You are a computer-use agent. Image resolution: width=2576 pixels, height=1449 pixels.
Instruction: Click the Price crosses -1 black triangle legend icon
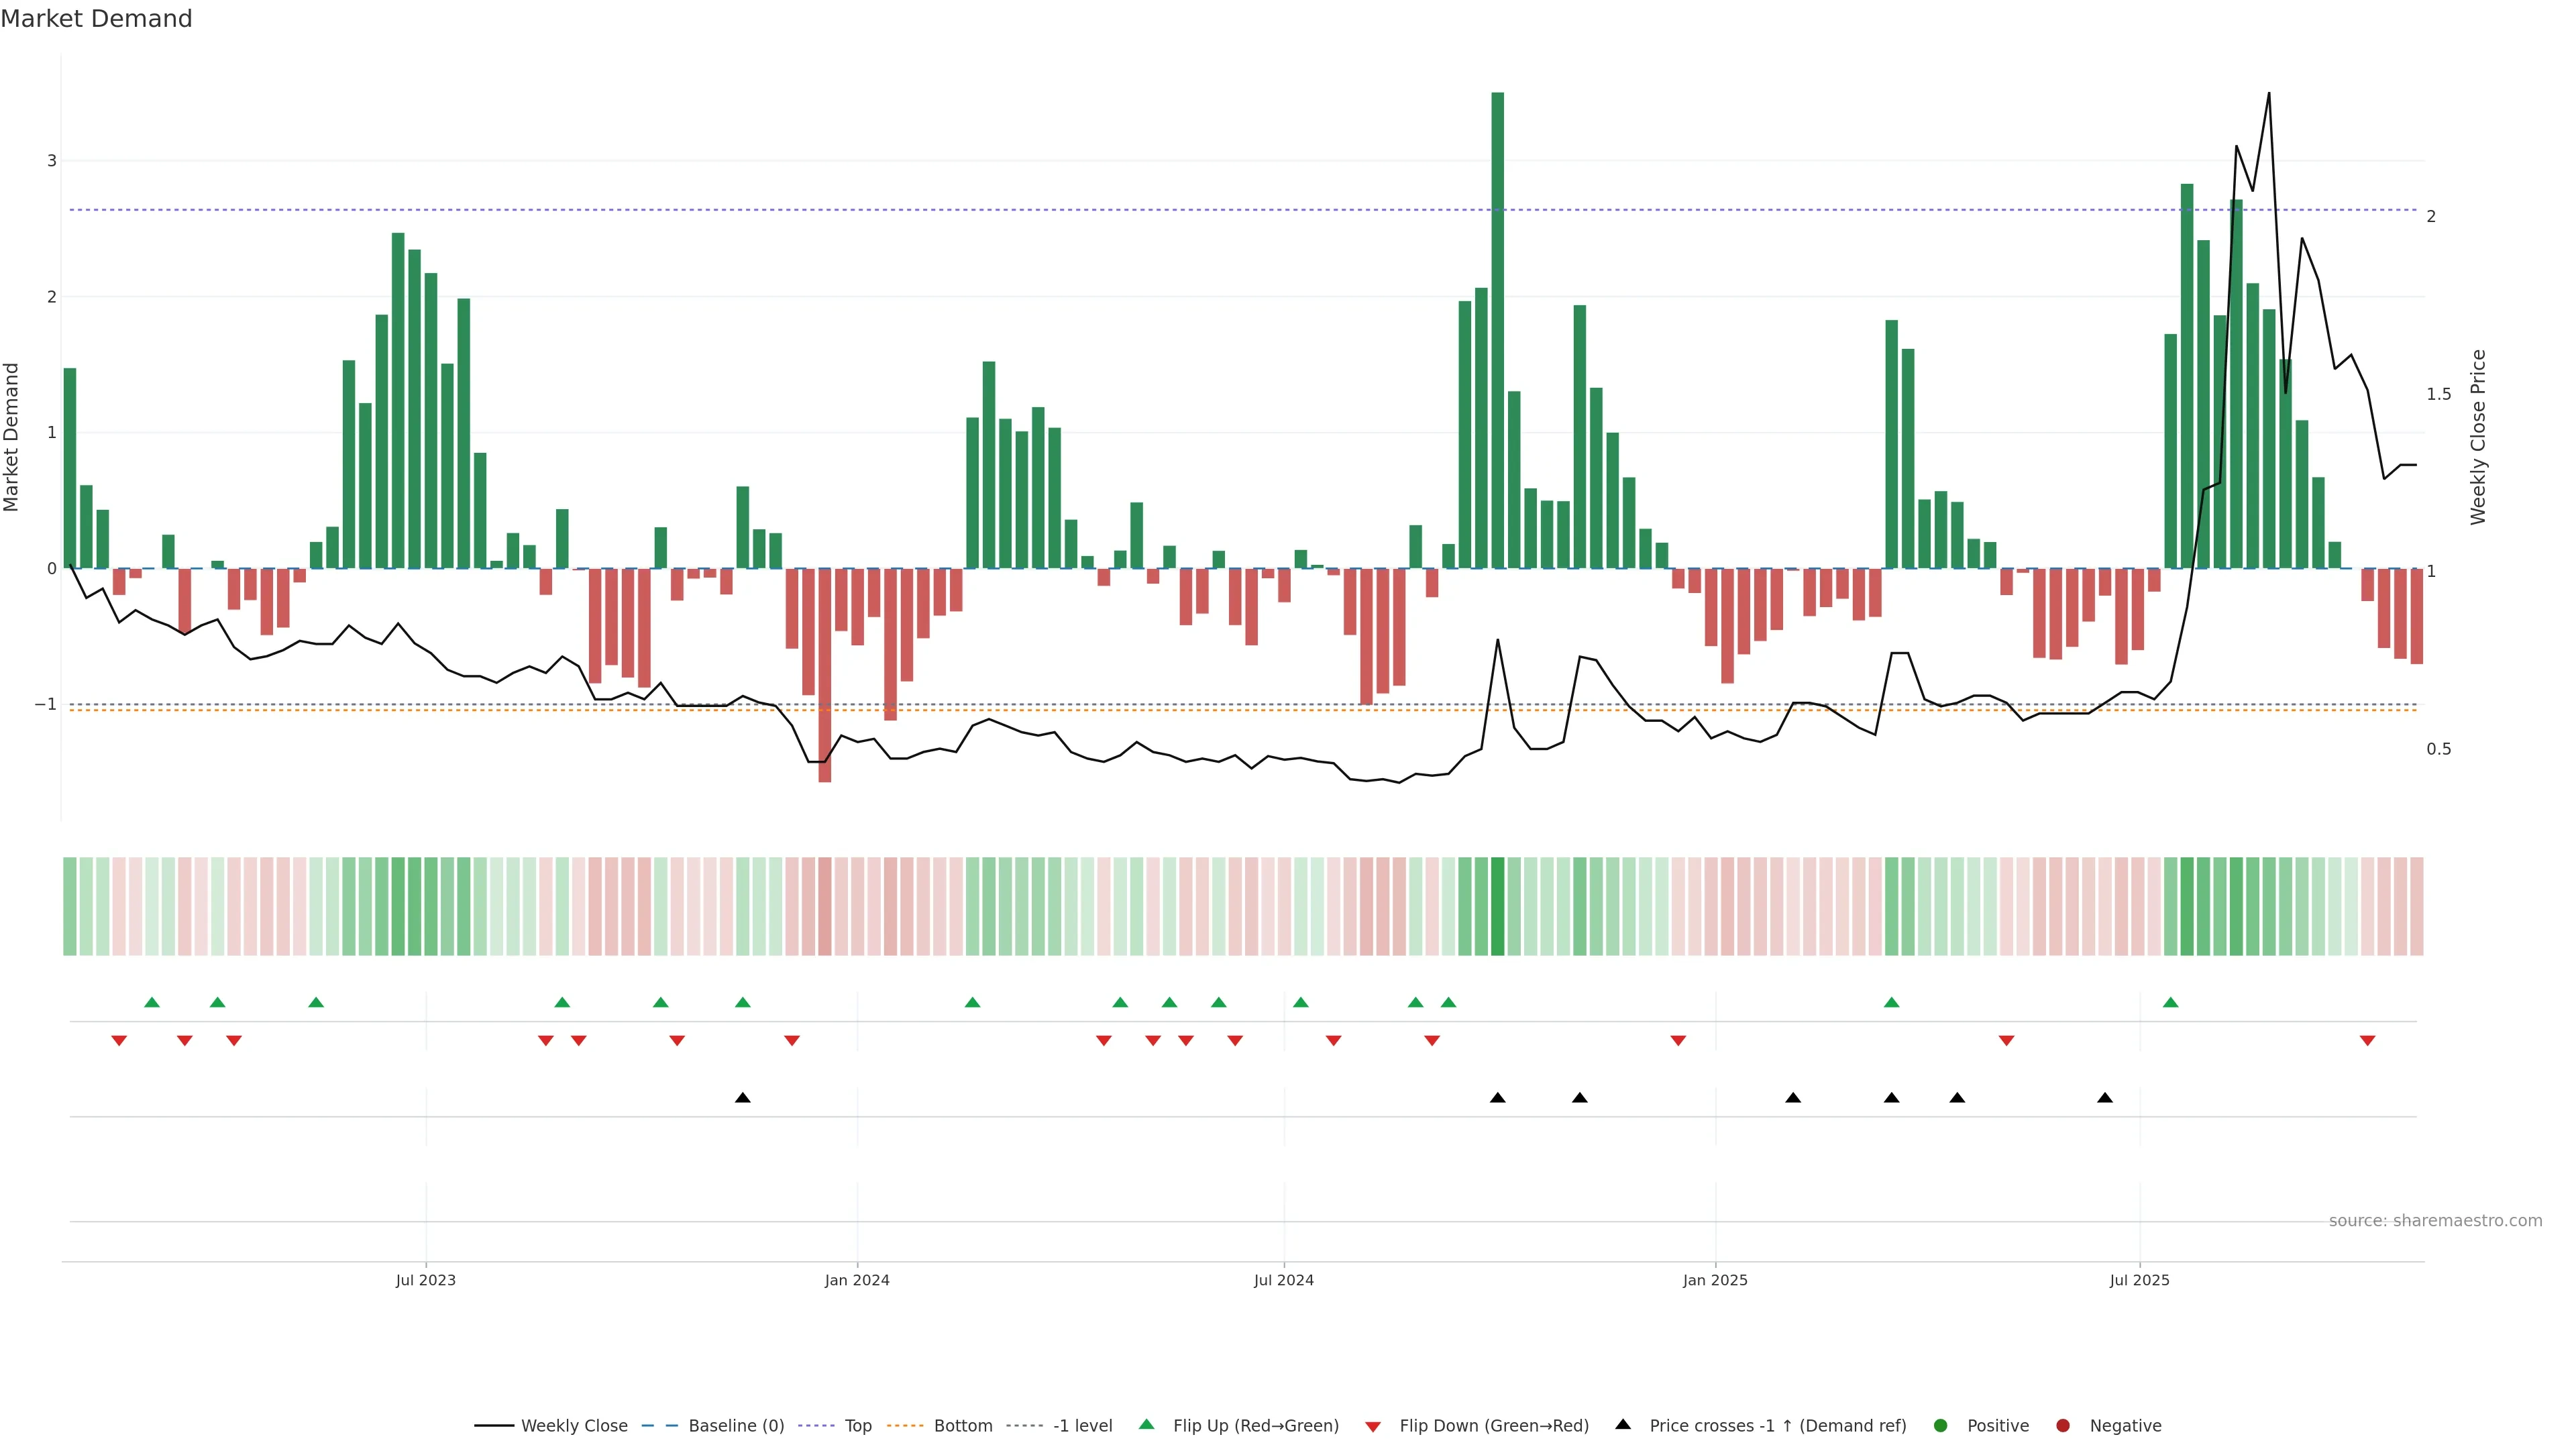[1623, 1425]
